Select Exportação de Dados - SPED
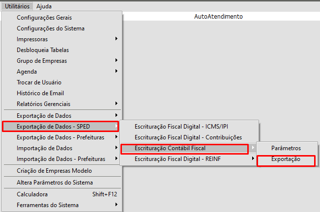This screenshot has width=320, height=212. [60, 127]
